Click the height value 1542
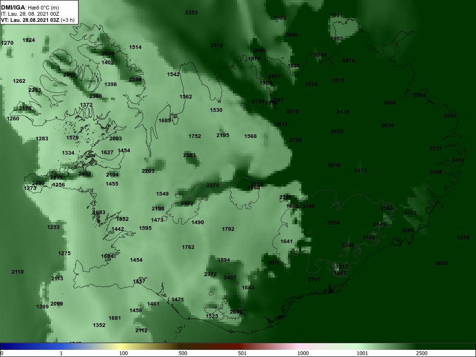The height and width of the screenshot is (357, 476). [x=173, y=74]
